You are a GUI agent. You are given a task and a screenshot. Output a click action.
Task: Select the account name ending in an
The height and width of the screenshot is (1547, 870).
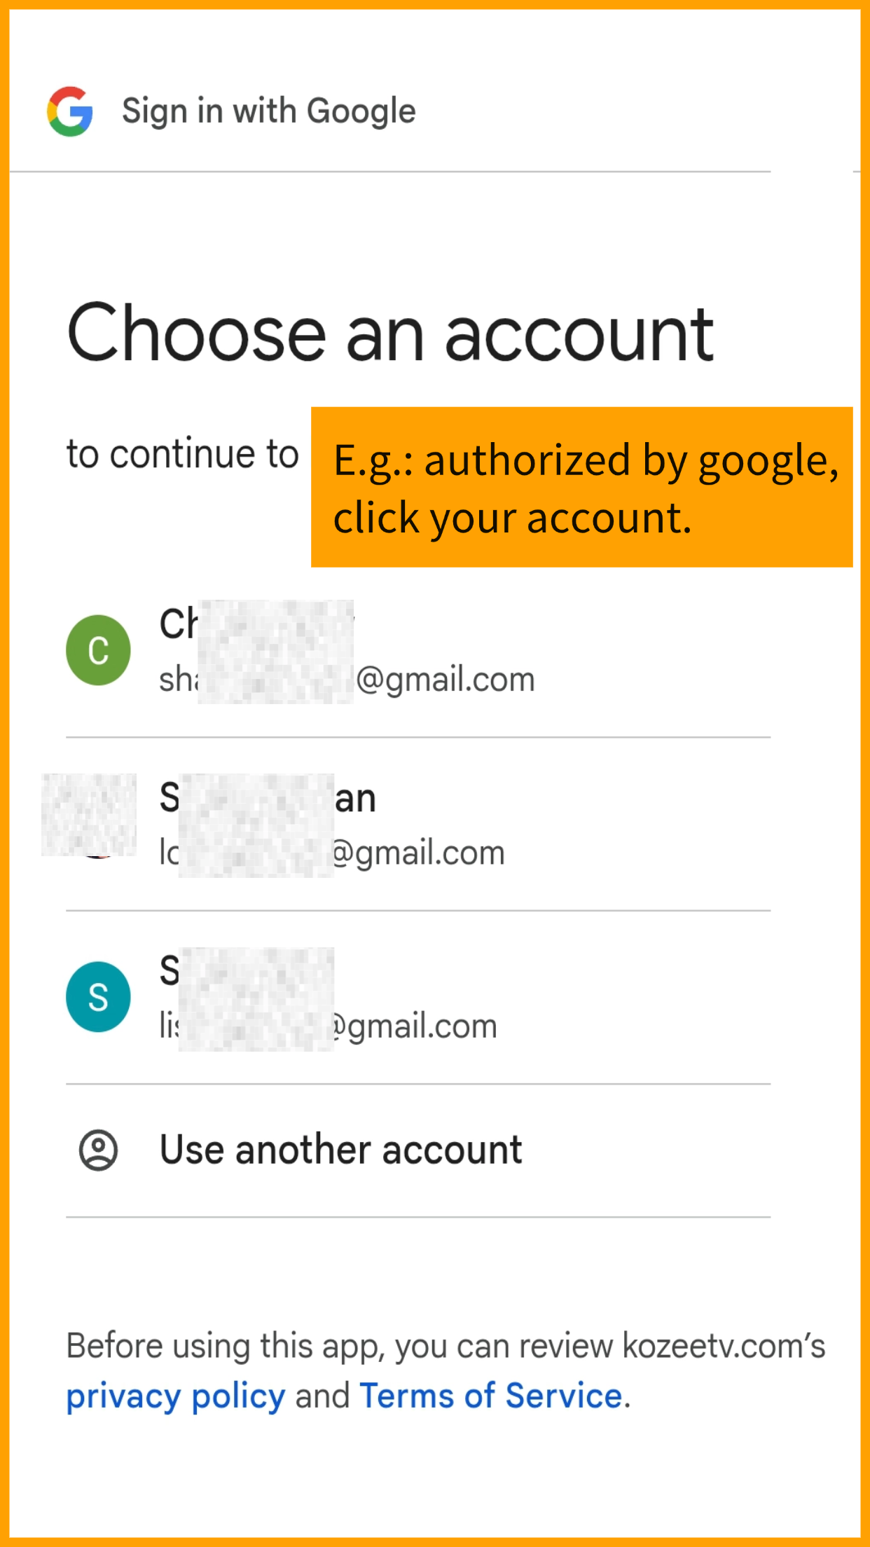point(268,798)
